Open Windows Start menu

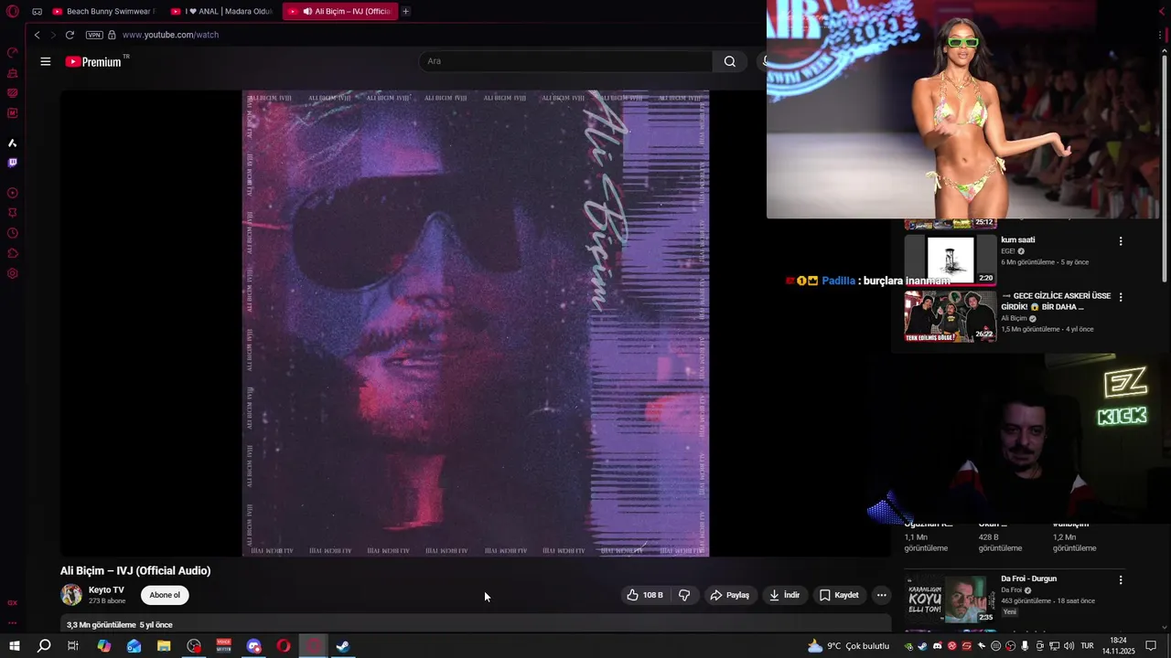pos(14,646)
